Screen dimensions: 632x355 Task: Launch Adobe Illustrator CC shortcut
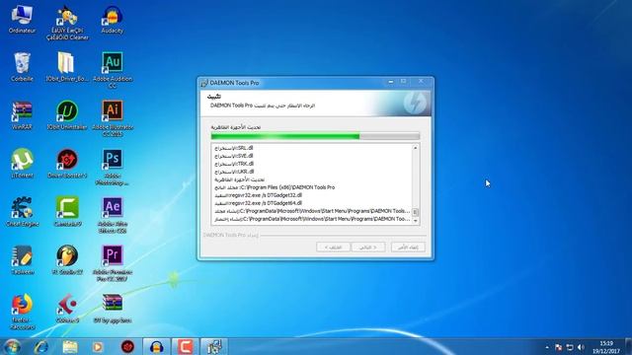(x=113, y=118)
